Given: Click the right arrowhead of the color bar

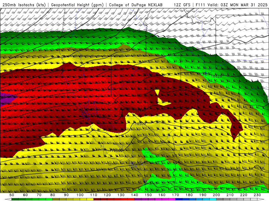Looking at the screenshot, I should 261,199.
